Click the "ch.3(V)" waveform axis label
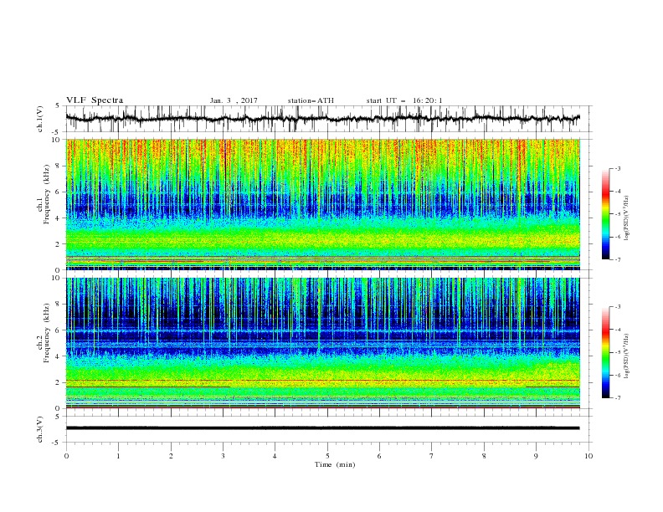663x512 pixels. 40,429
